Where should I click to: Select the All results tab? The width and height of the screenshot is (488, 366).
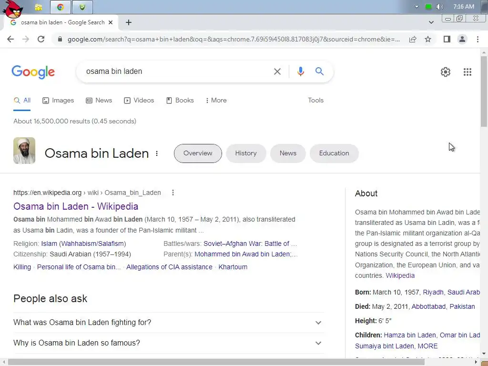point(22,100)
